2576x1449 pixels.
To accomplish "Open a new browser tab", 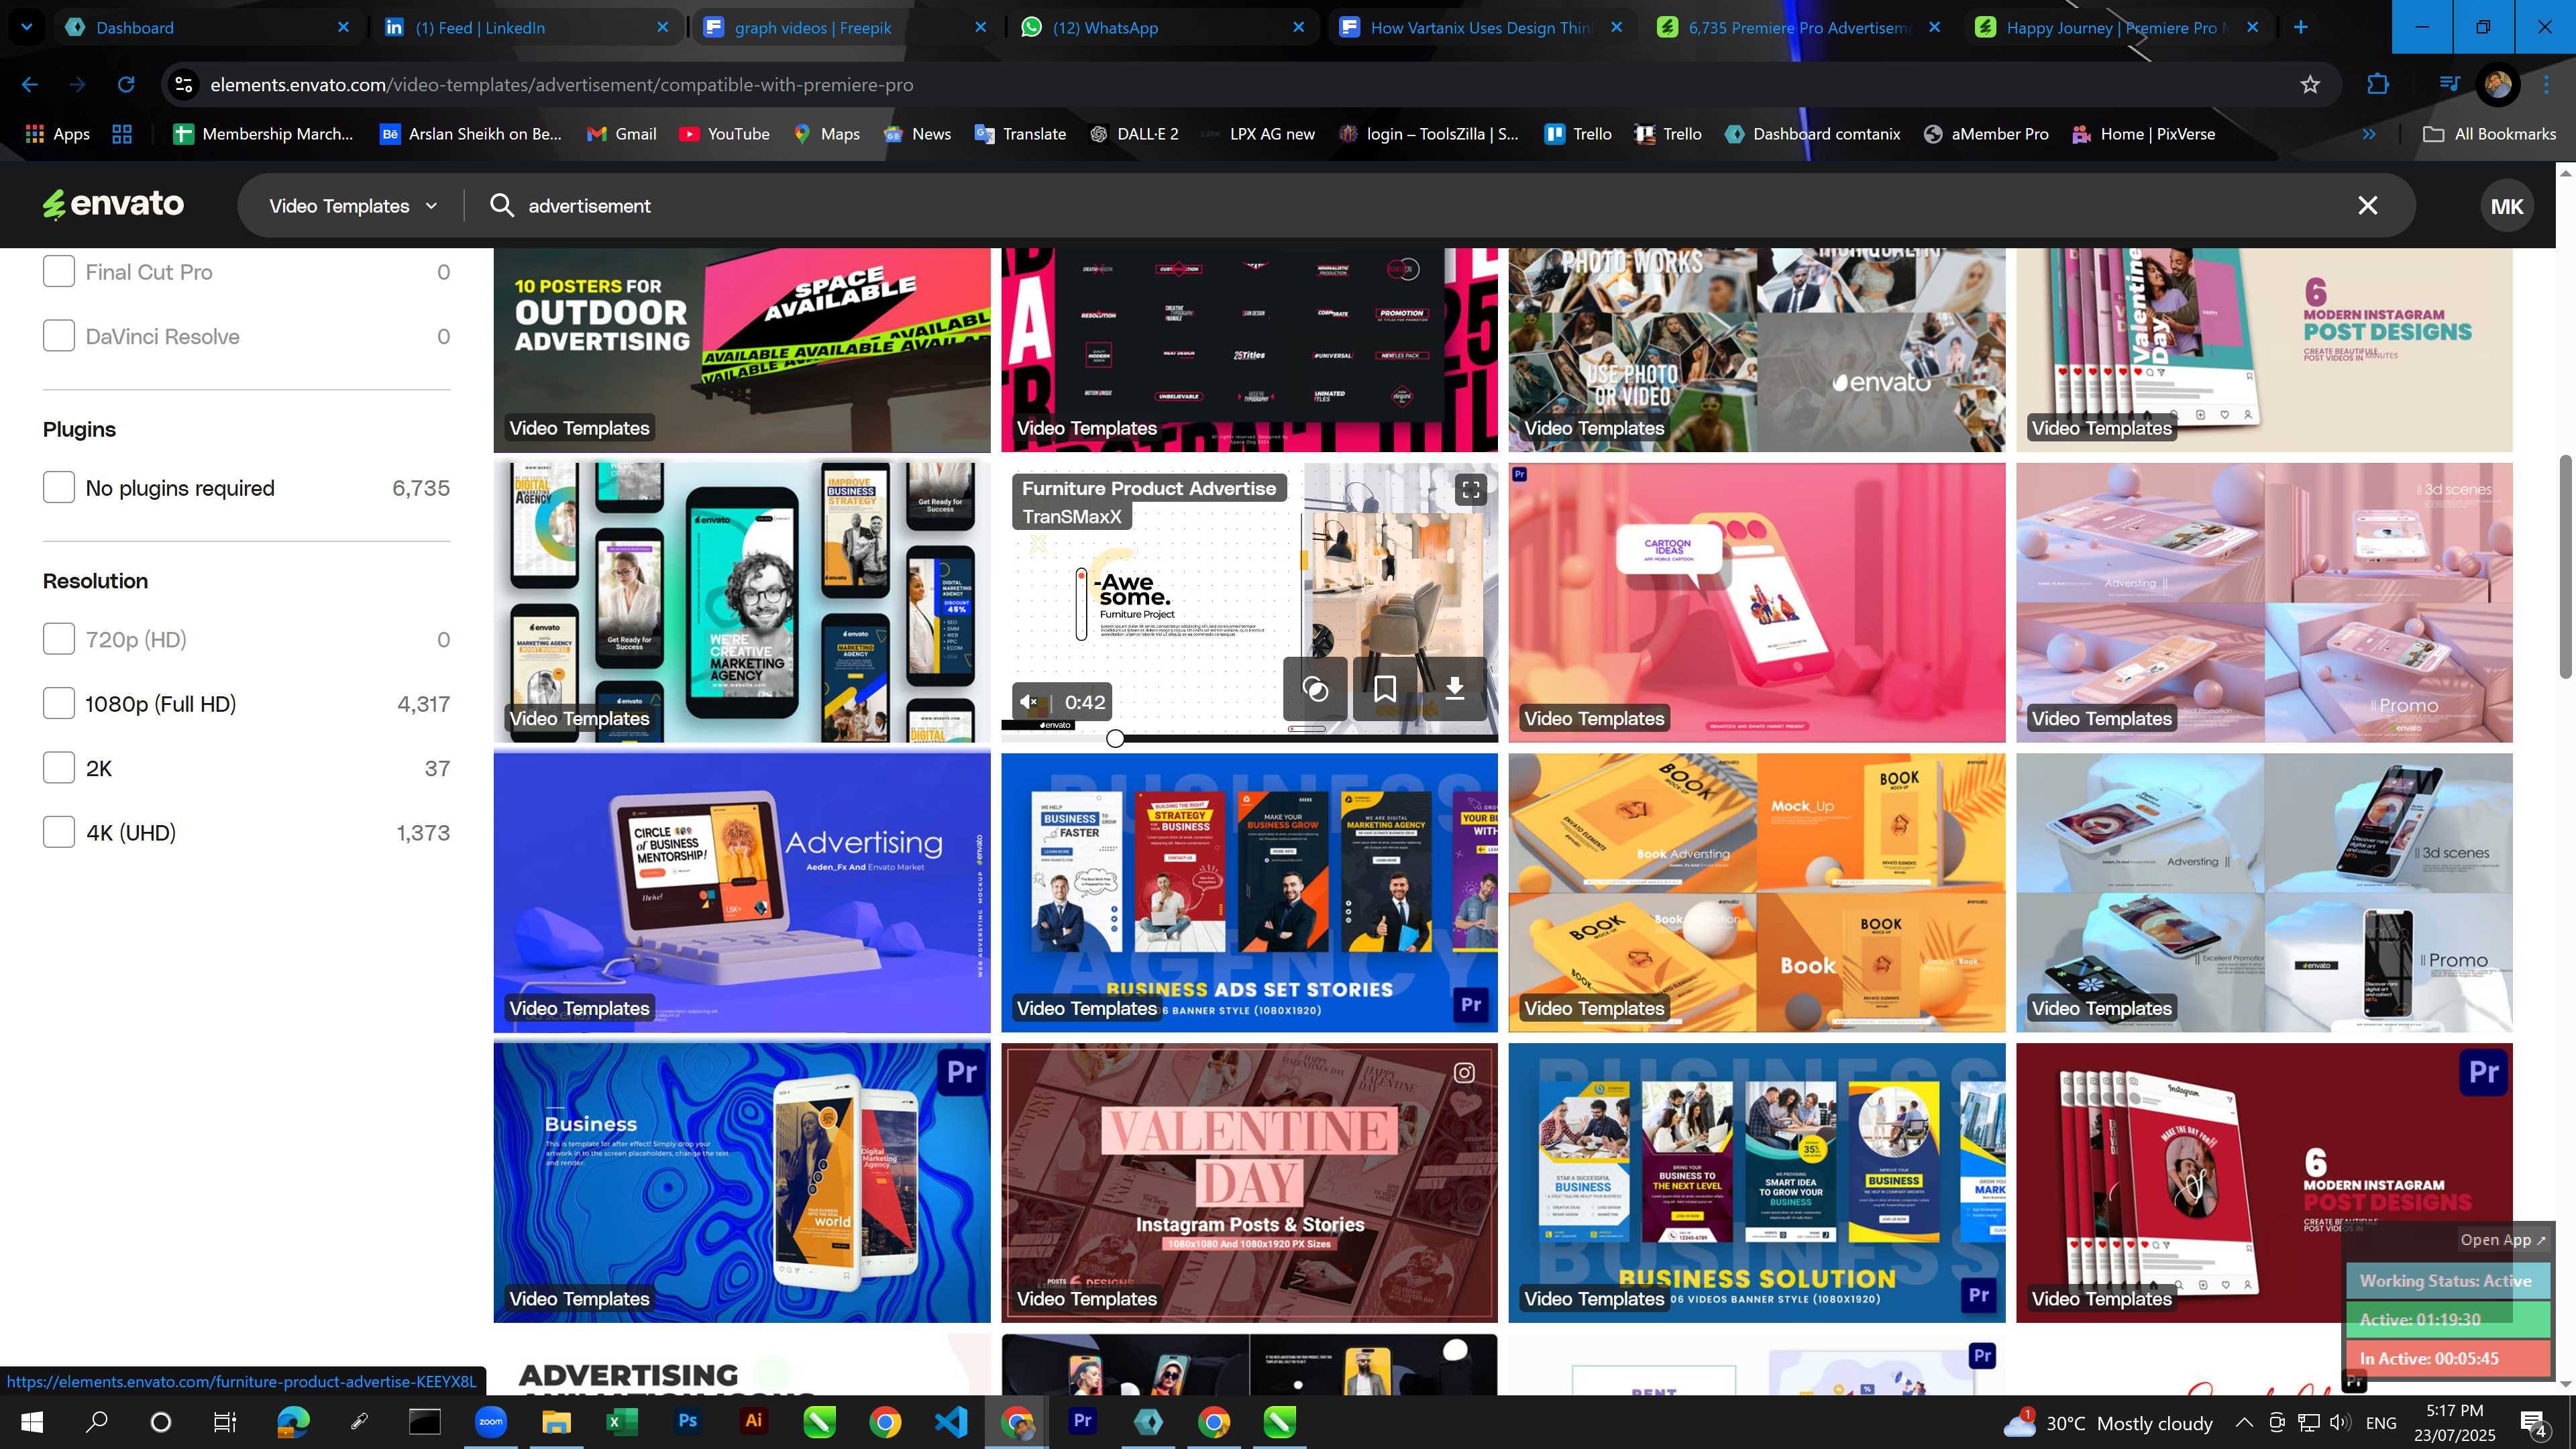I will pos(2301,27).
